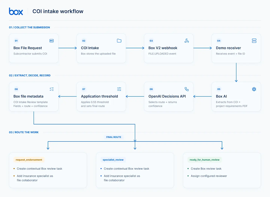
Task: Click the "Box file metadata" card title
Action: (28, 96)
